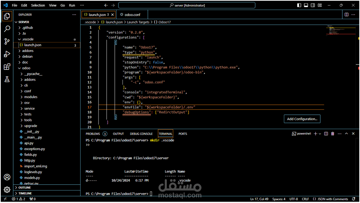Open the Testing flask view
Image resolution: width=360 pixels, height=203 pixels.
pyautogui.click(x=7, y=79)
